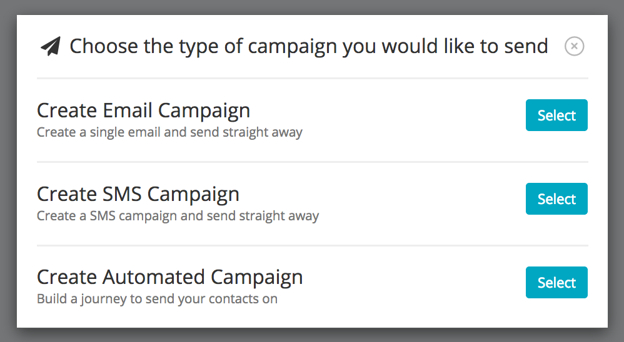Select the SMS Campaign option

556,198
